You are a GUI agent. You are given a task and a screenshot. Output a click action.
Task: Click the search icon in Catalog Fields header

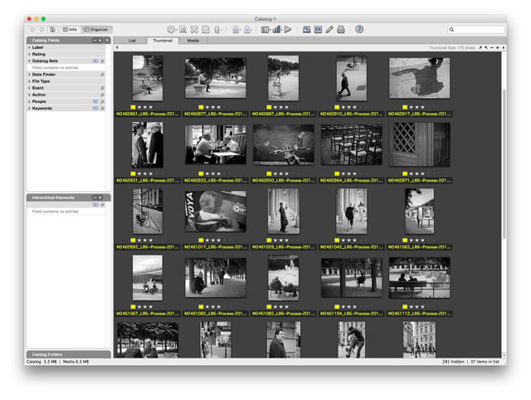pos(107,41)
